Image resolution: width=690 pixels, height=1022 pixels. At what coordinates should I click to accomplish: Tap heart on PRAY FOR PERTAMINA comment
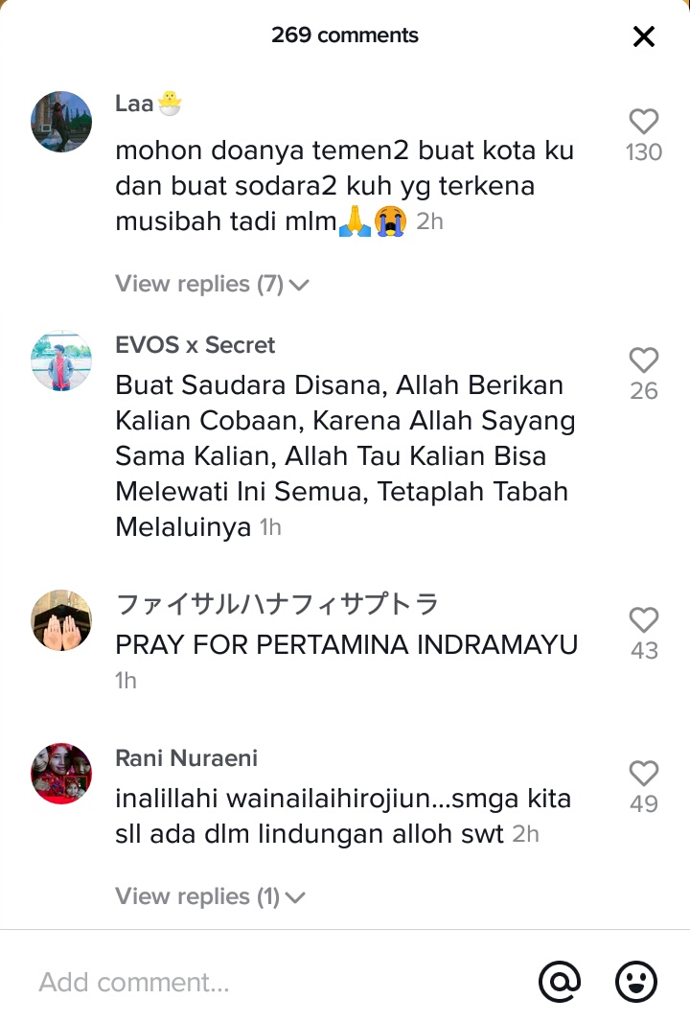click(x=644, y=619)
